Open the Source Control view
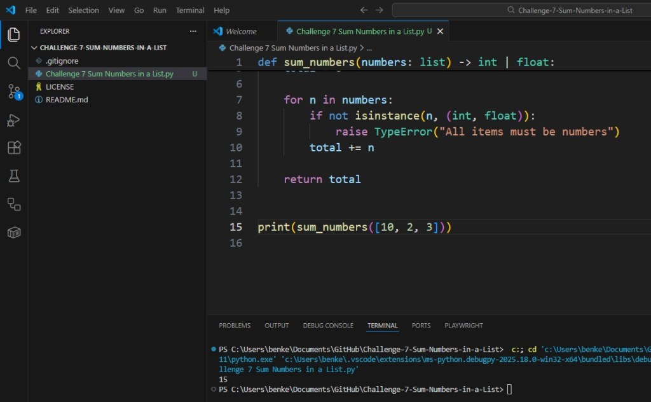Viewport: 651px width, 402px height. 14,91
